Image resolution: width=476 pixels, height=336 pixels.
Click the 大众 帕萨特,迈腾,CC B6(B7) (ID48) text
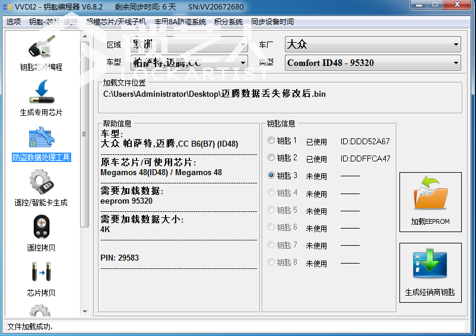pos(169,144)
